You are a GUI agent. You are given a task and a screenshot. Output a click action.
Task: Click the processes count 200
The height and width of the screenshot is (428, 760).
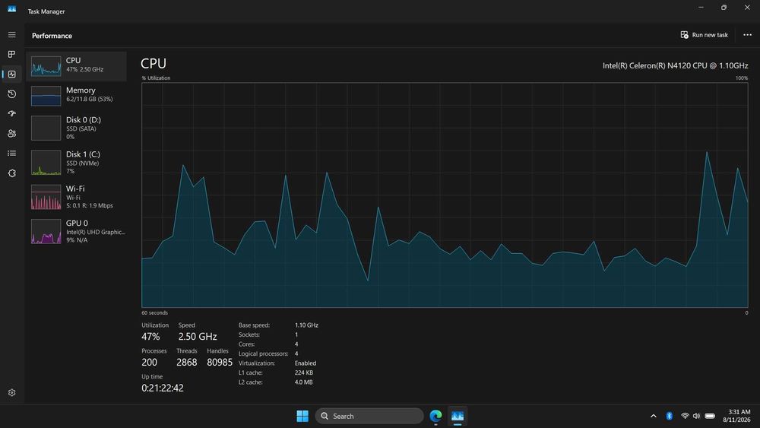coord(149,362)
